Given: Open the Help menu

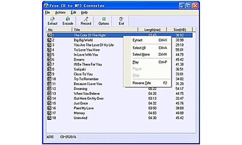Looking at the screenshot, I should point(84,12).
